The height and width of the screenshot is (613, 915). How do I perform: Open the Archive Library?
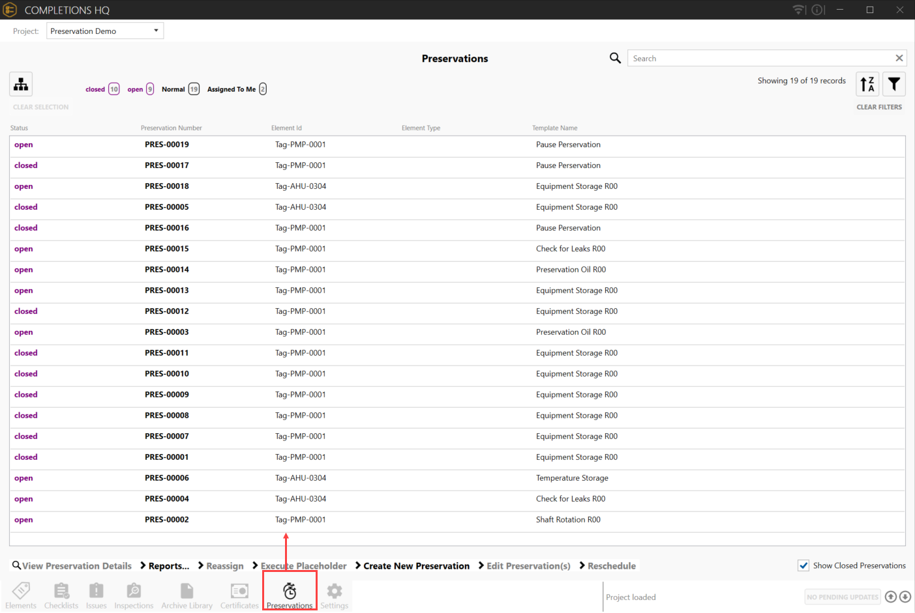click(x=187, y=595)
